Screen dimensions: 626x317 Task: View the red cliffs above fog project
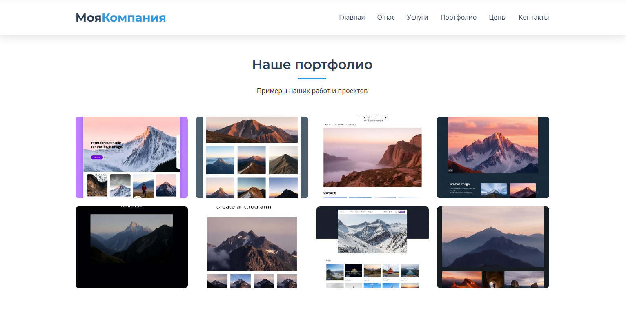click(x=372, y=157)
